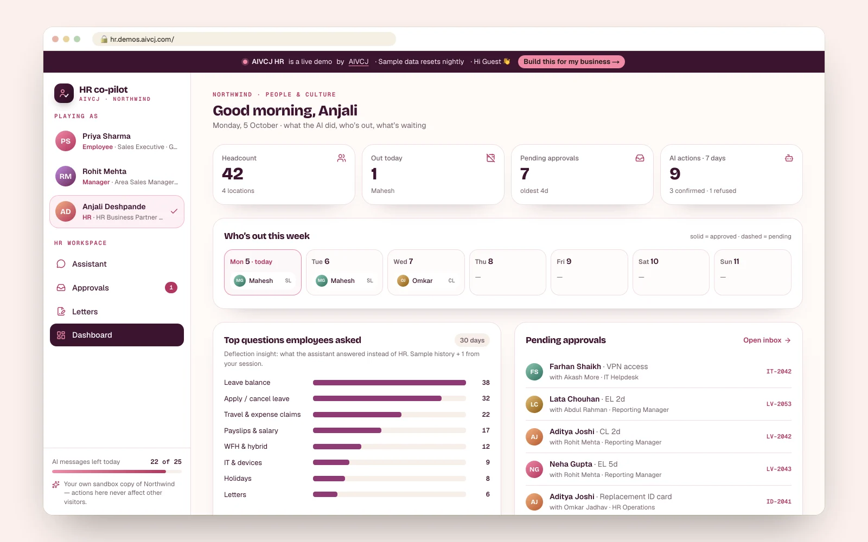Click the Assistant chat bubble icon
Screen dimensions: 868x542
[61, 264]
